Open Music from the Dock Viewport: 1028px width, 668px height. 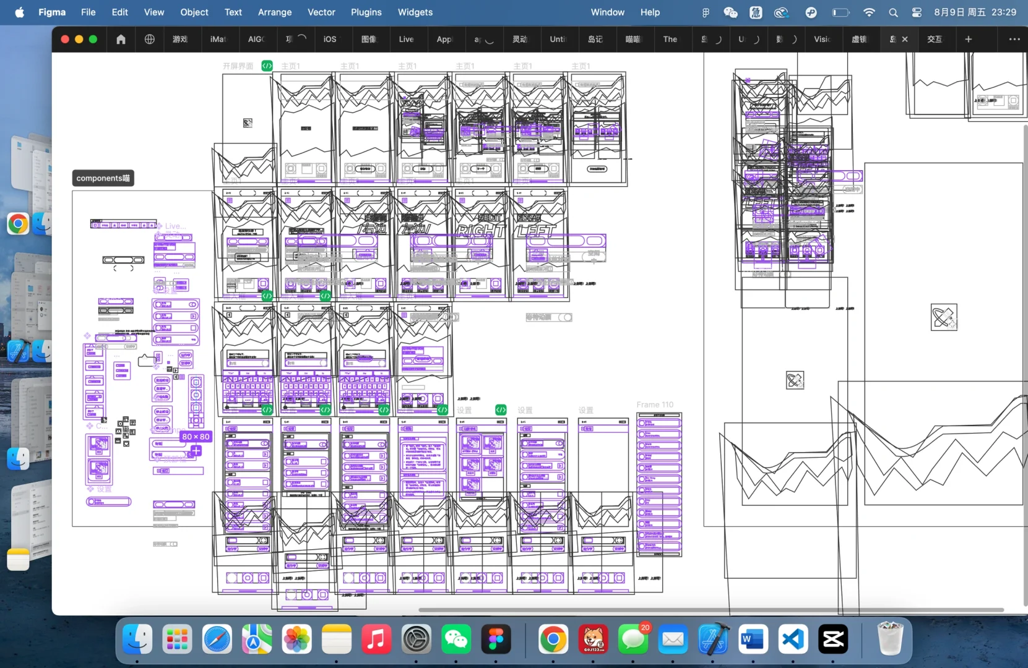(x=376, y=640)
